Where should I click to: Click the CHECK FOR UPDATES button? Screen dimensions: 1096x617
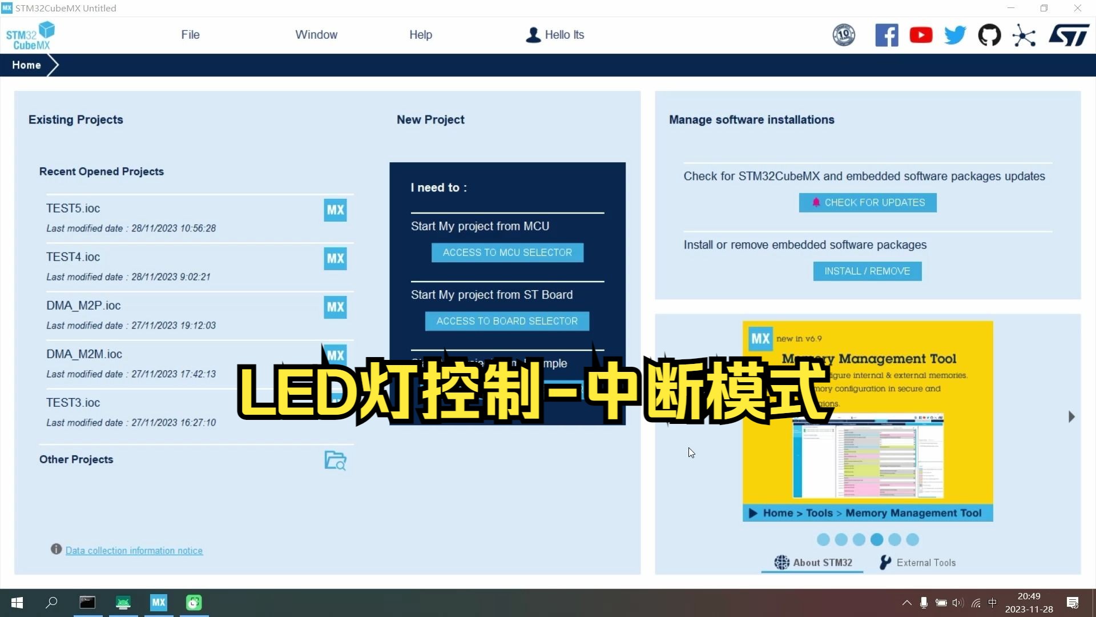867,202
